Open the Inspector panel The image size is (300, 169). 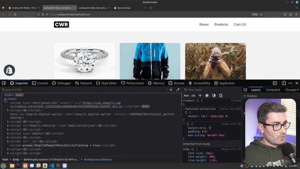coord(19,83)
